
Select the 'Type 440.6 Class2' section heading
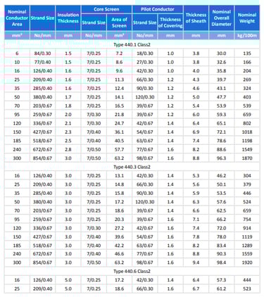pyautogui.click(x=132, y=271)
